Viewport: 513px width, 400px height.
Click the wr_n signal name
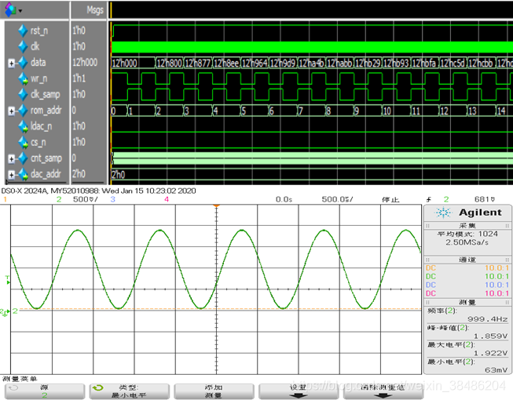[39, 78]
